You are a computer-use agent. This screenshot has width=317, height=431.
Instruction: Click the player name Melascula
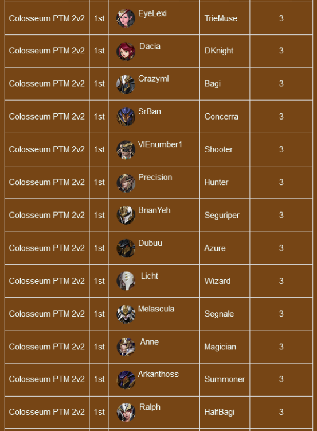tap(156, 309)
